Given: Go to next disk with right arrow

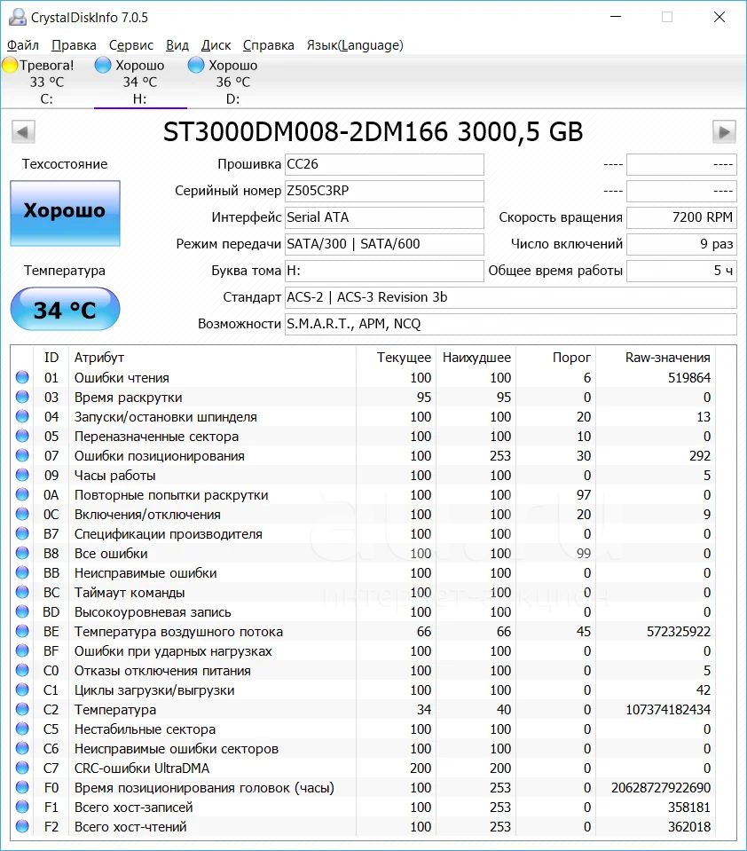Looking at the screenshot, I should 724,132.
